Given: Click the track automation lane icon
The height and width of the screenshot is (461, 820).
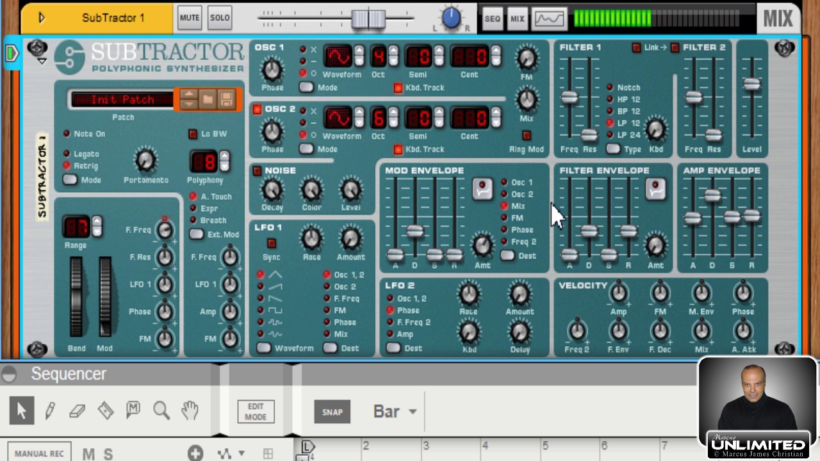Looking at the screenshot, I should 225,453.
